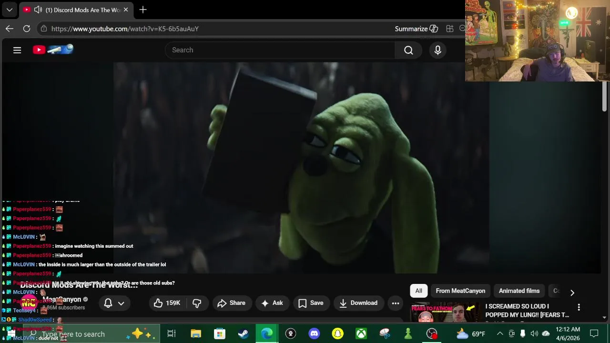This screenshot has width=610, height=343.
Task: Open tab search dropdown chevron
Action: click(x=10, y=10)
